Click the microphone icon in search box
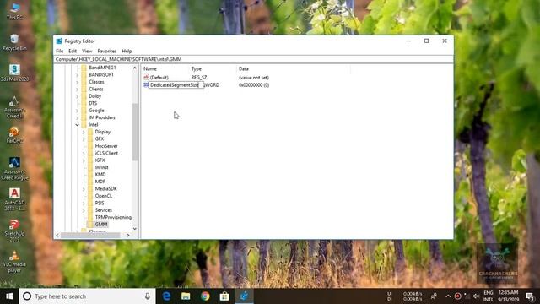The height and width of the screenshot is (304, 540). 148,296
